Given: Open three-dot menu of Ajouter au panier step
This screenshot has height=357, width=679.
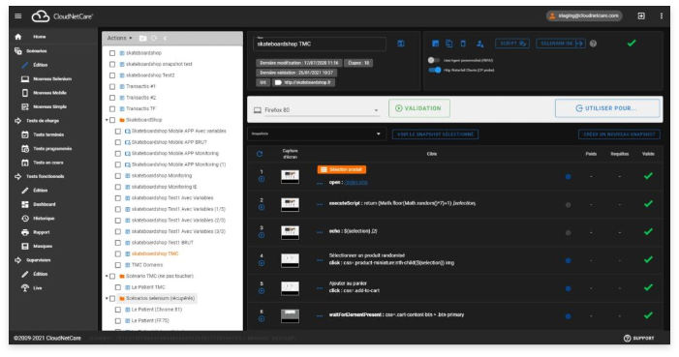Looking at the screenshot, I should [320, 287].
